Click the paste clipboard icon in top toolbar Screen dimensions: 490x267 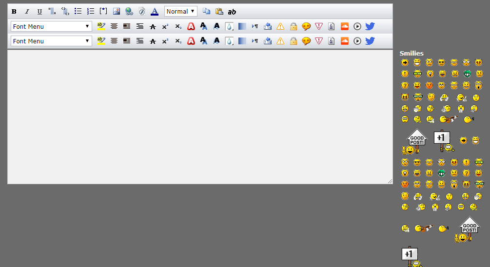point(219,11)
